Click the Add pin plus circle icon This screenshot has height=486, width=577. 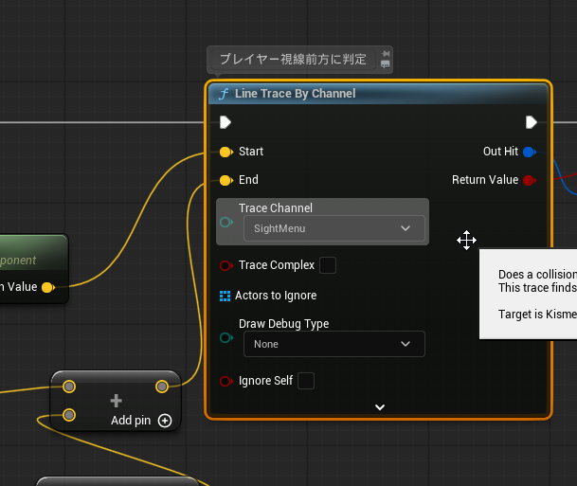(165, 421)
